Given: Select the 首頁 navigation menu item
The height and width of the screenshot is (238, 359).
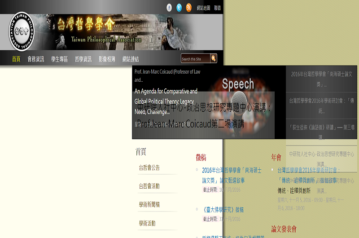Looking at the screenshot, I should point(16,59).
